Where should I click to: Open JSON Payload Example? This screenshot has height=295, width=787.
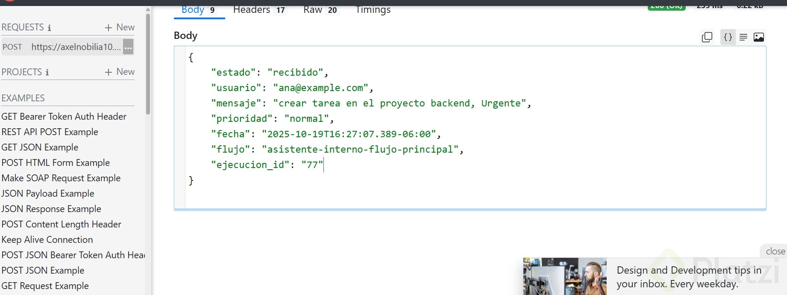coord(47,193)
